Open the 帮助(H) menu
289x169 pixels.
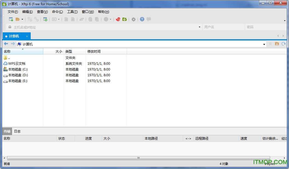point(104,12)
